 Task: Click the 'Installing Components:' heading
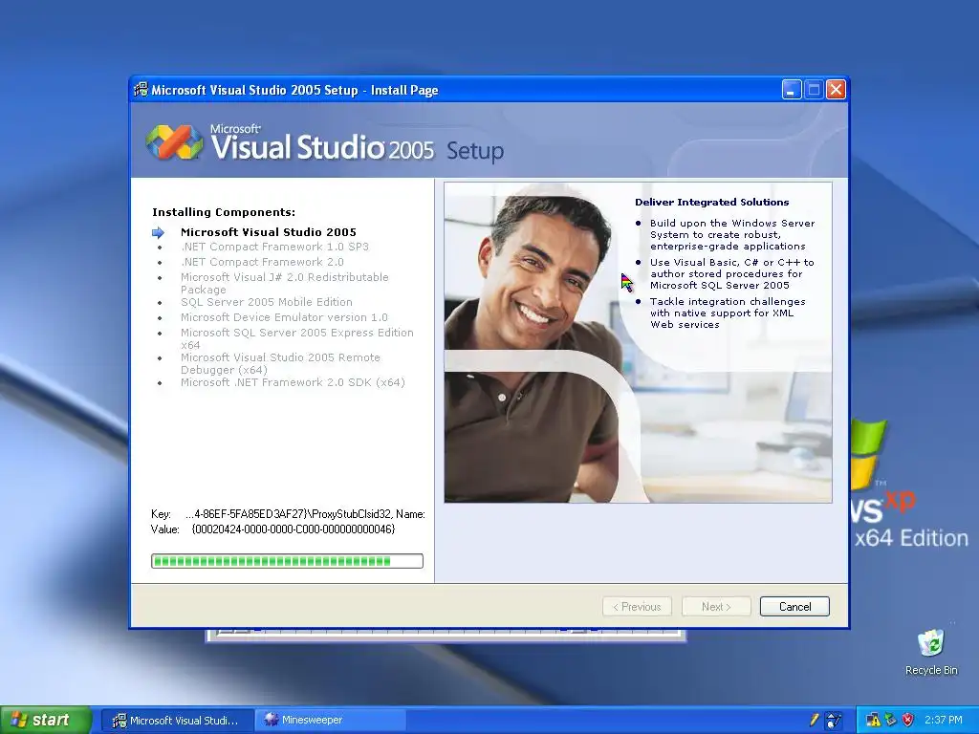point(224,212)
